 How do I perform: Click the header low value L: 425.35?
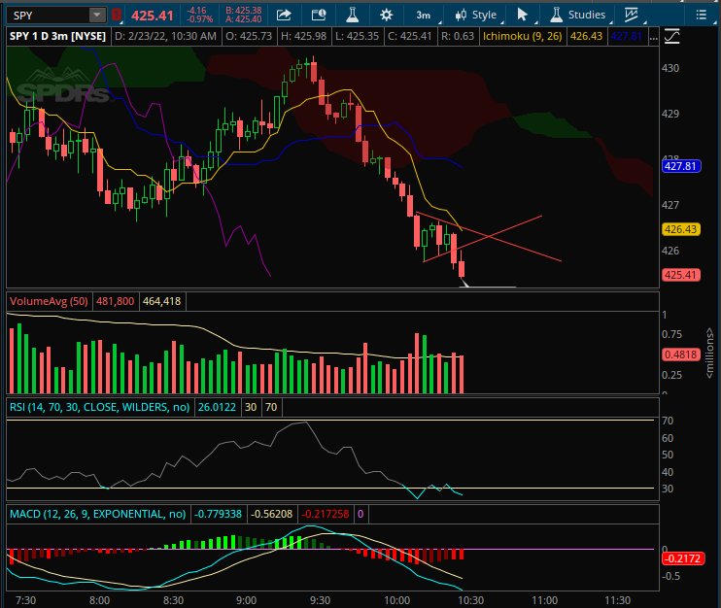[x=357, y=36]
